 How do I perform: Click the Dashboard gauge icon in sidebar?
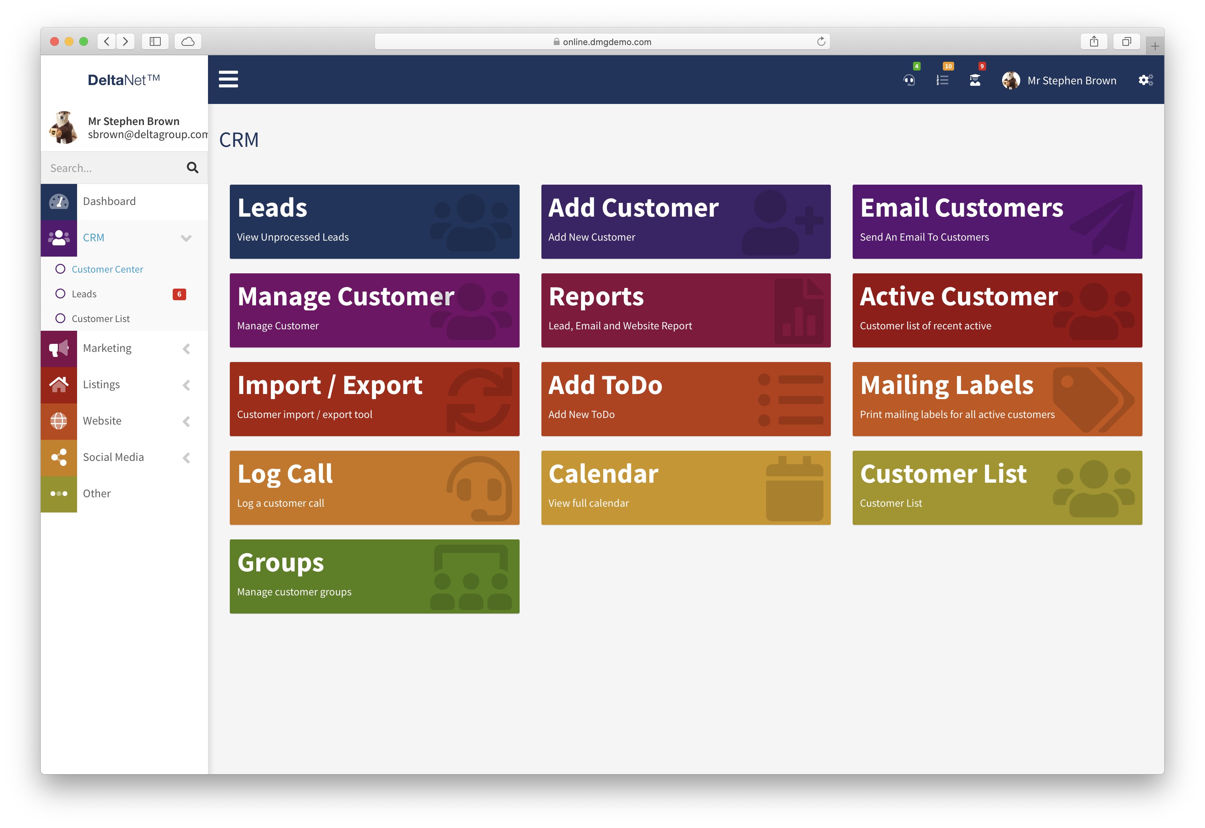coord(59,201)
